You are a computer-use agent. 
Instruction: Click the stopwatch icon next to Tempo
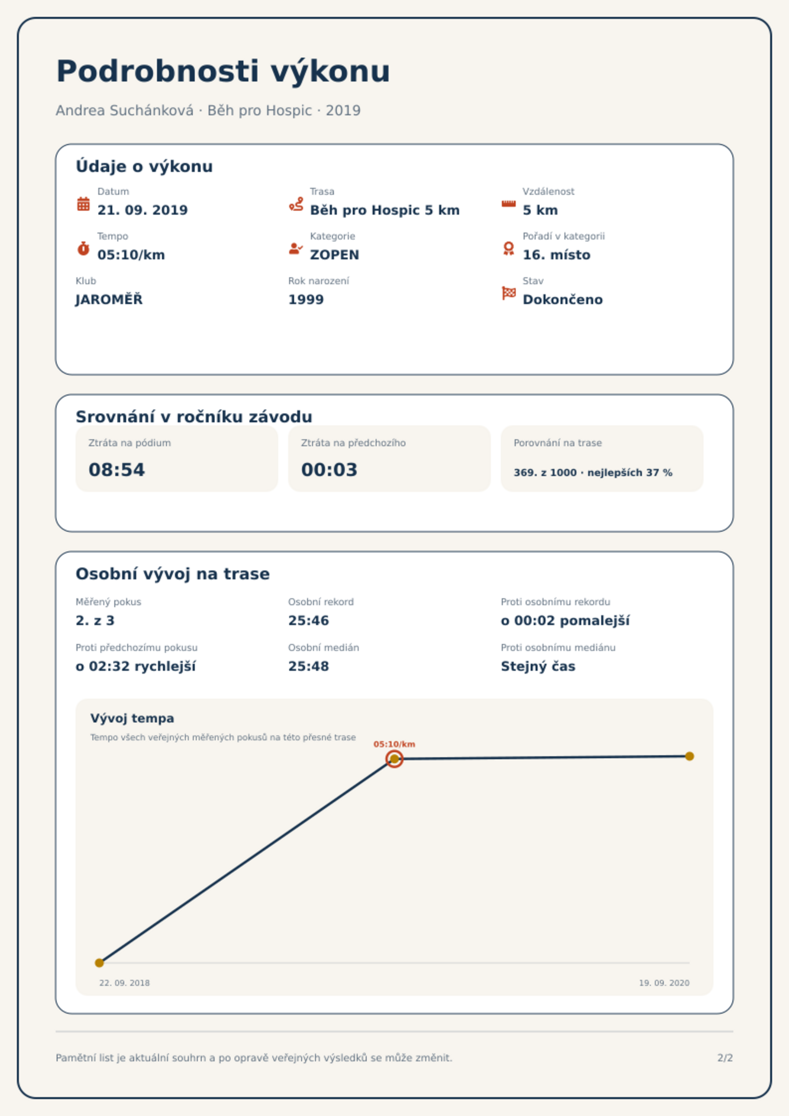point(83,248)
